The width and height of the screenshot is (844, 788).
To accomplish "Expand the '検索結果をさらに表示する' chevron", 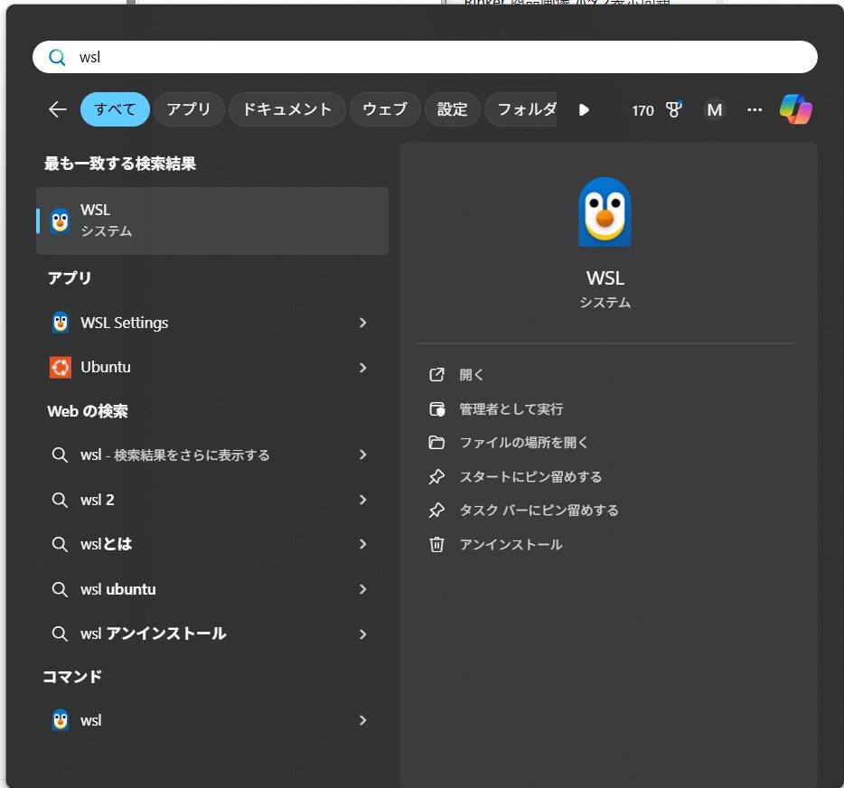I will 362,455.
